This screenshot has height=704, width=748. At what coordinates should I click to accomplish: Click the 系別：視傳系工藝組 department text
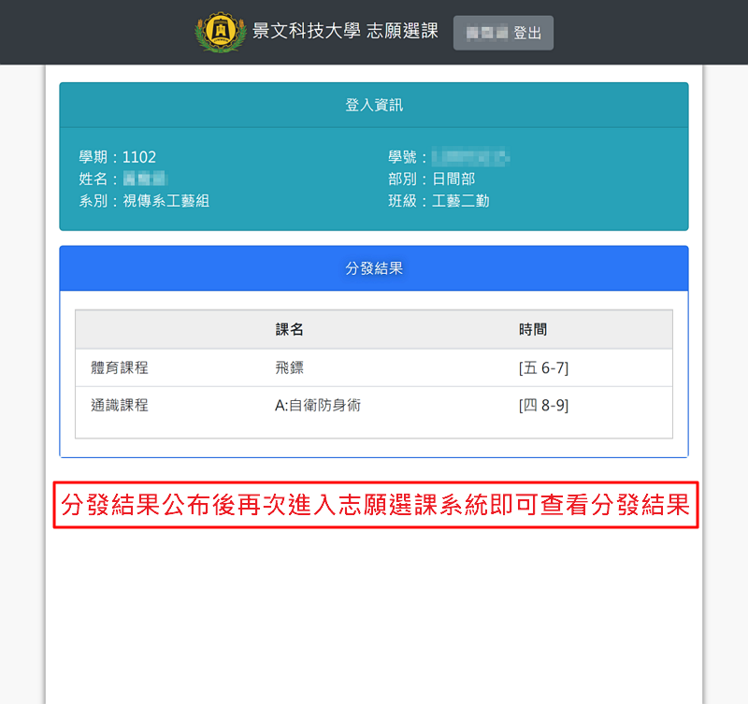coord(144,201)
